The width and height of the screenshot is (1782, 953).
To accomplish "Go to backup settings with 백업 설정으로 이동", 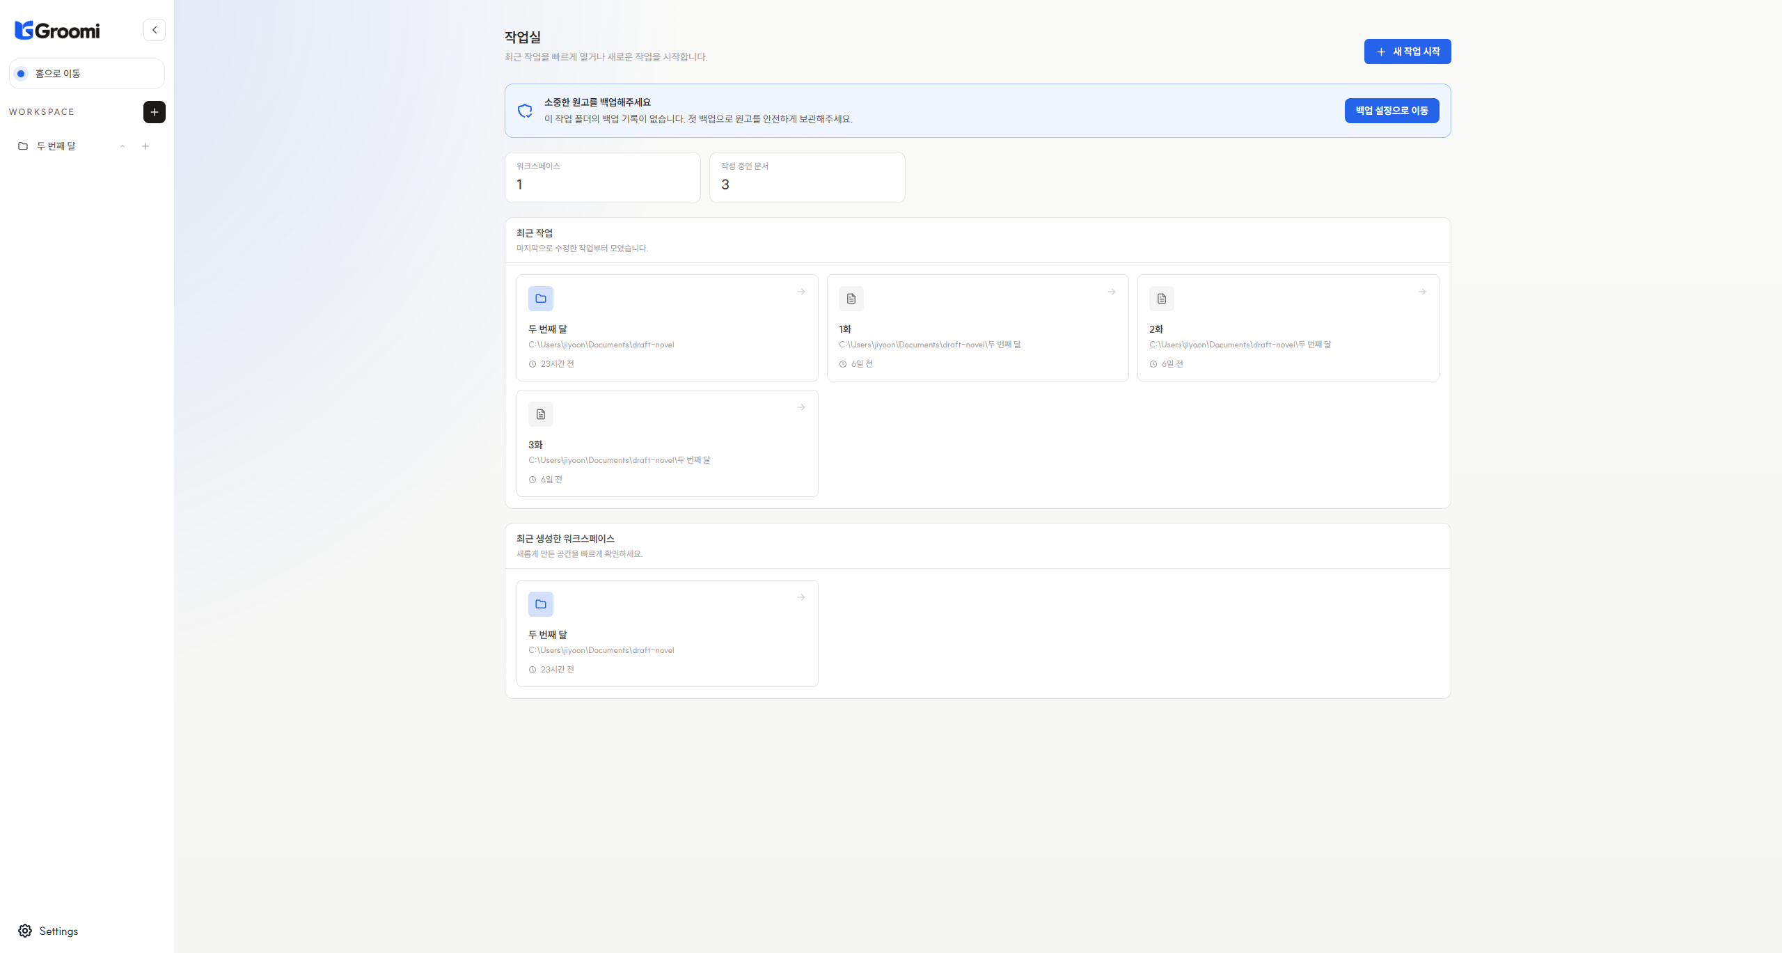I will 1392,111.
